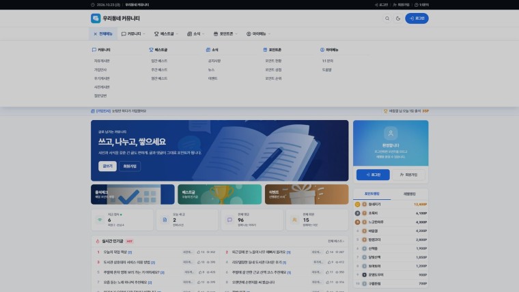This screenshot has width=519, height=292.
Task: Click the 글쓰기 button on the hero banner
Action: 107,166
